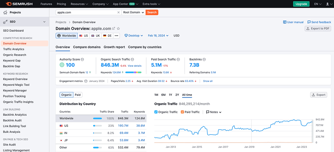Switch distribution view to Paid
The width and height of the screenshot is (334, 152).
tap(78, 95)
